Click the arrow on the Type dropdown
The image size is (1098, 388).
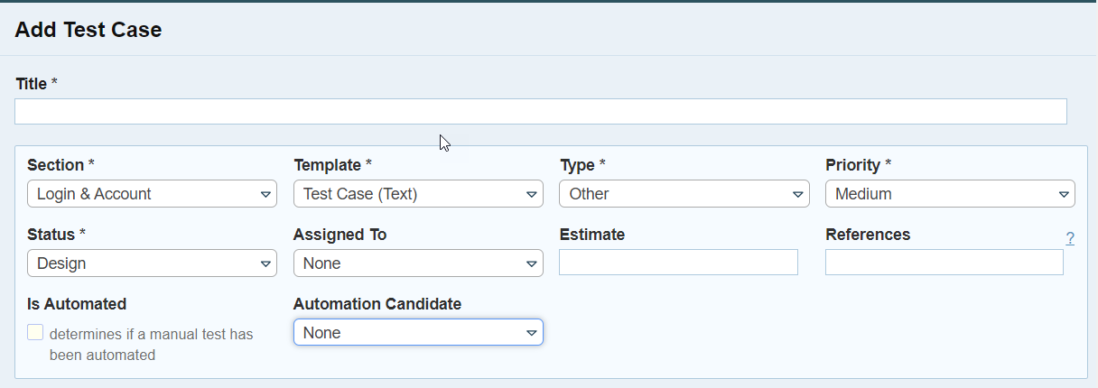pos(797,194)
